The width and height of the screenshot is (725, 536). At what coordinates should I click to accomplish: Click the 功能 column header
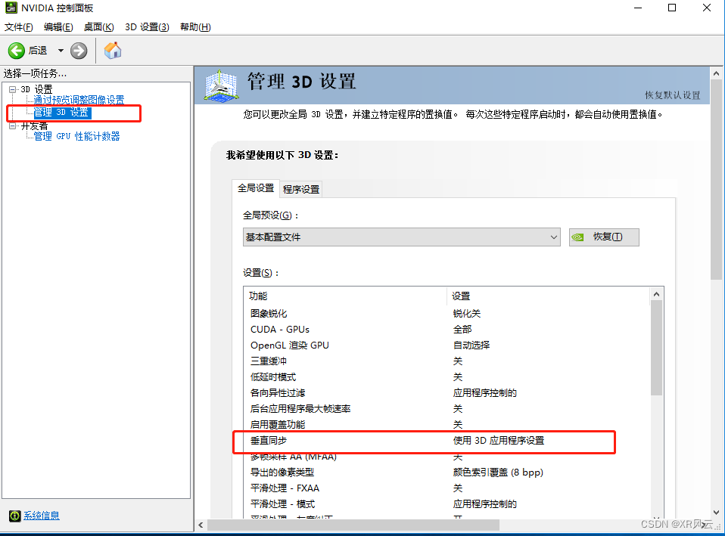point(345,296)
